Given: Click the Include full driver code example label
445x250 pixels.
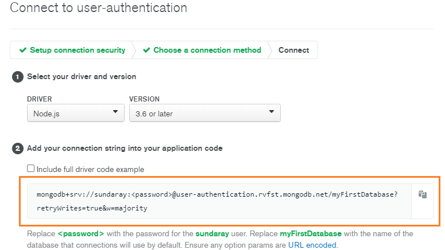Looking at the screenshot, I should click(x=90, y=170).
